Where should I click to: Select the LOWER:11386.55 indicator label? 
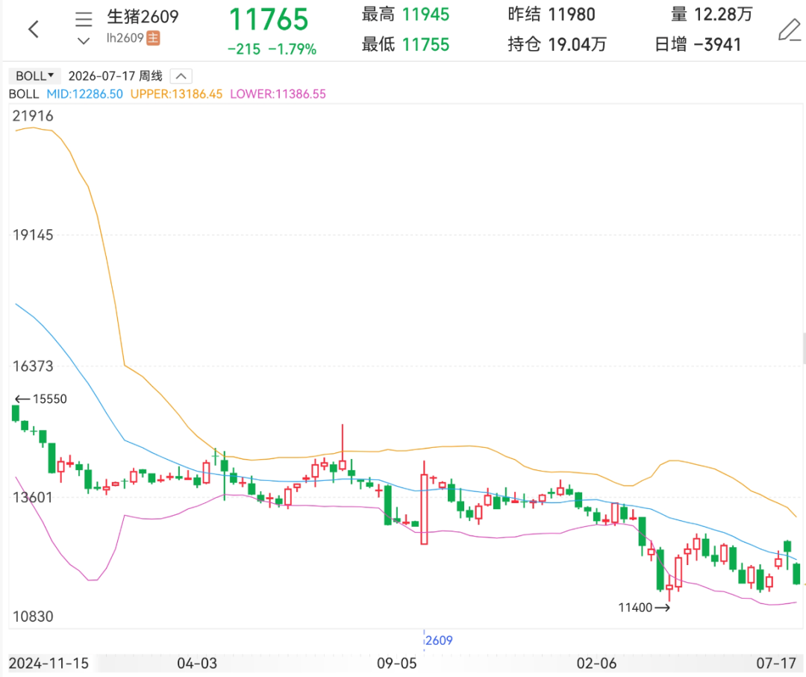tap(278, 94)
